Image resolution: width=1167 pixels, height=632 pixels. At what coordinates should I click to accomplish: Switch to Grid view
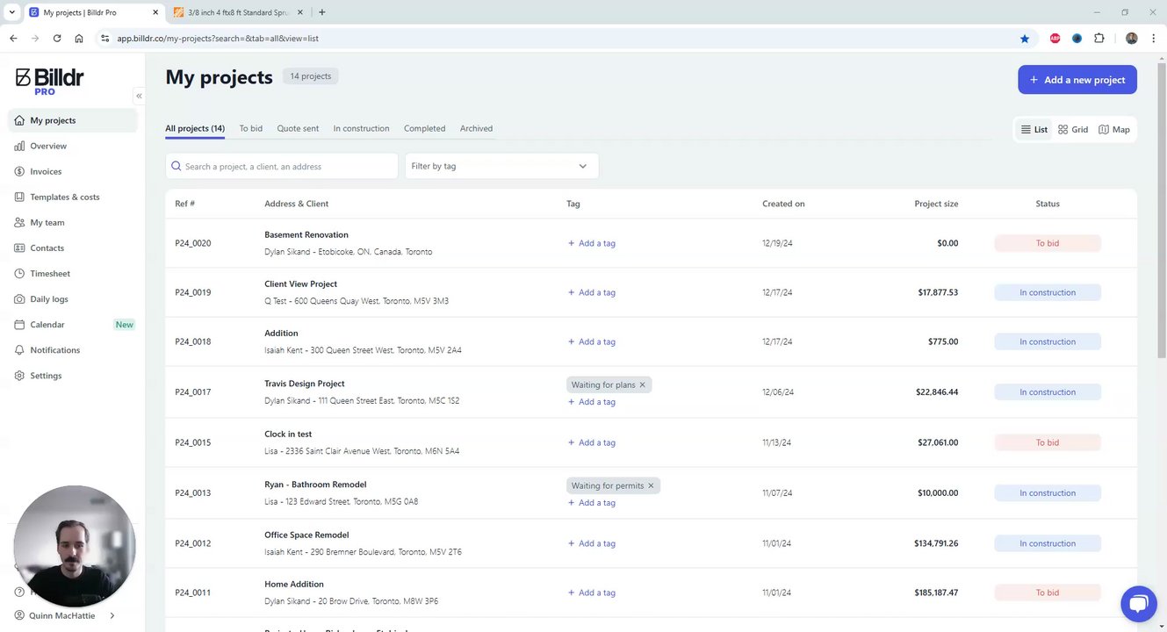1073,129
